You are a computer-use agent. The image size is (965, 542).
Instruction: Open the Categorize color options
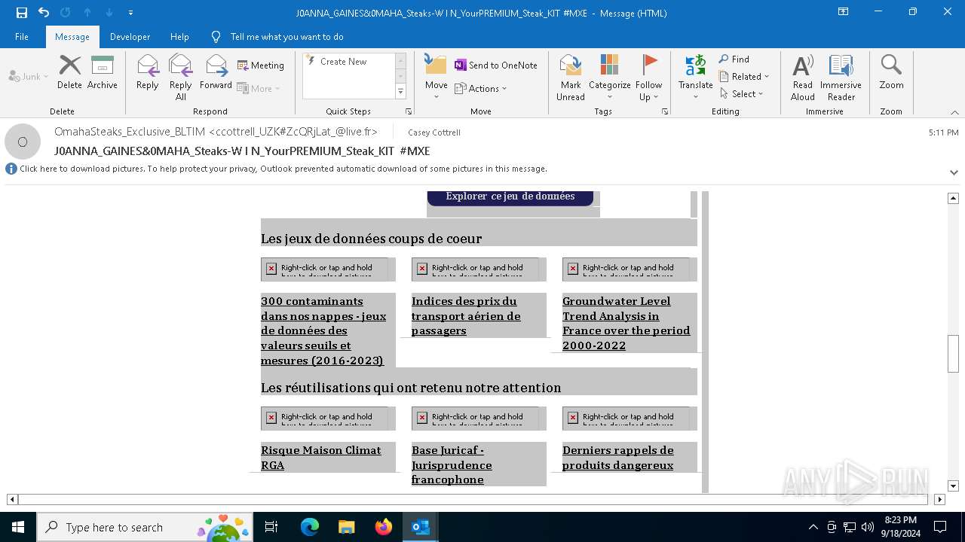click(609, 77)
